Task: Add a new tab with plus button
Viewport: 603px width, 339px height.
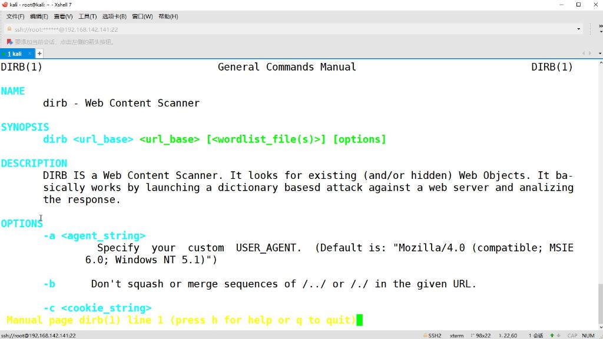Action: 39,54
